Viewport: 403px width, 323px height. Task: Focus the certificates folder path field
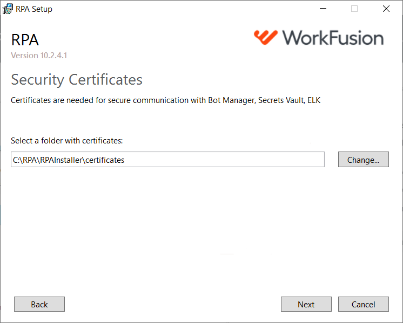(167, 160)
